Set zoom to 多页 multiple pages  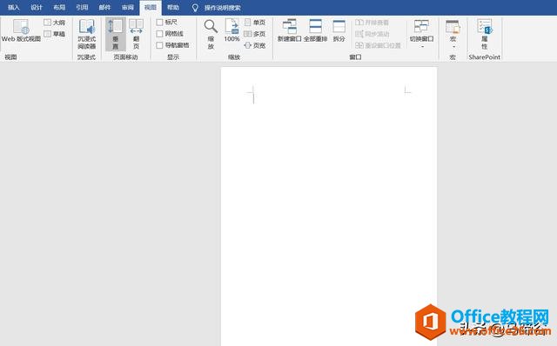click(255, 34)
